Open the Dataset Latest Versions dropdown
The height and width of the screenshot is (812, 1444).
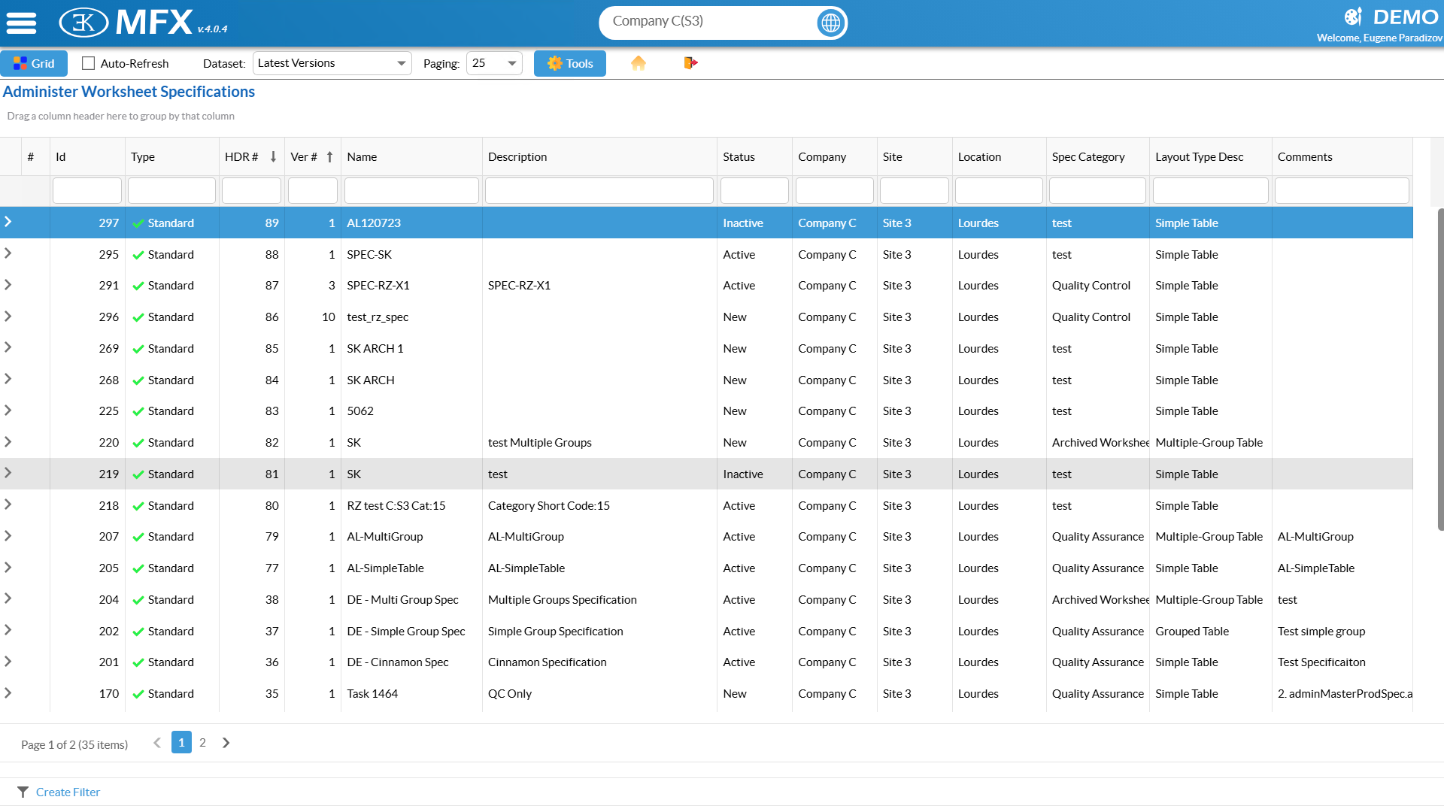pos(332,63)
